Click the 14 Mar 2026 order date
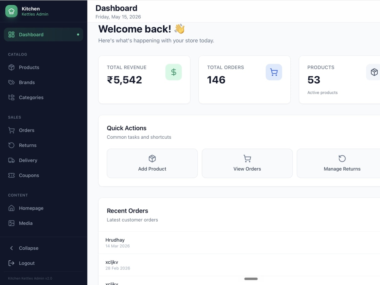The image size is (380, 285). (x=117, y=246)
